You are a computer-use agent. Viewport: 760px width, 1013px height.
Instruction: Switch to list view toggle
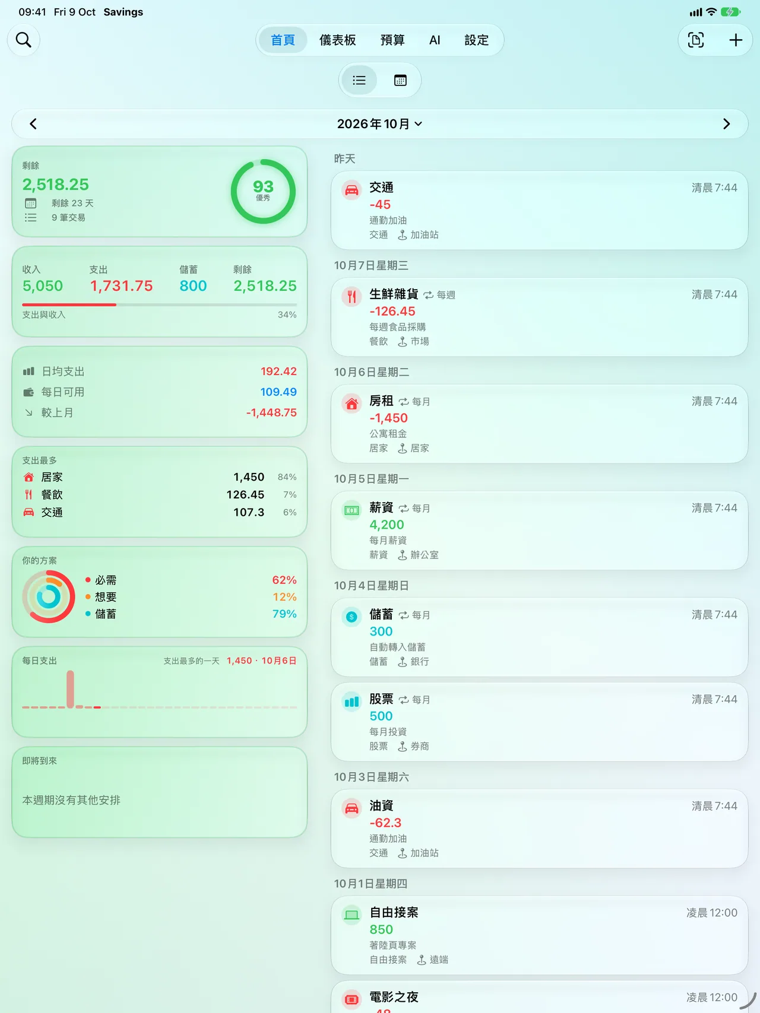coord(359,80)
